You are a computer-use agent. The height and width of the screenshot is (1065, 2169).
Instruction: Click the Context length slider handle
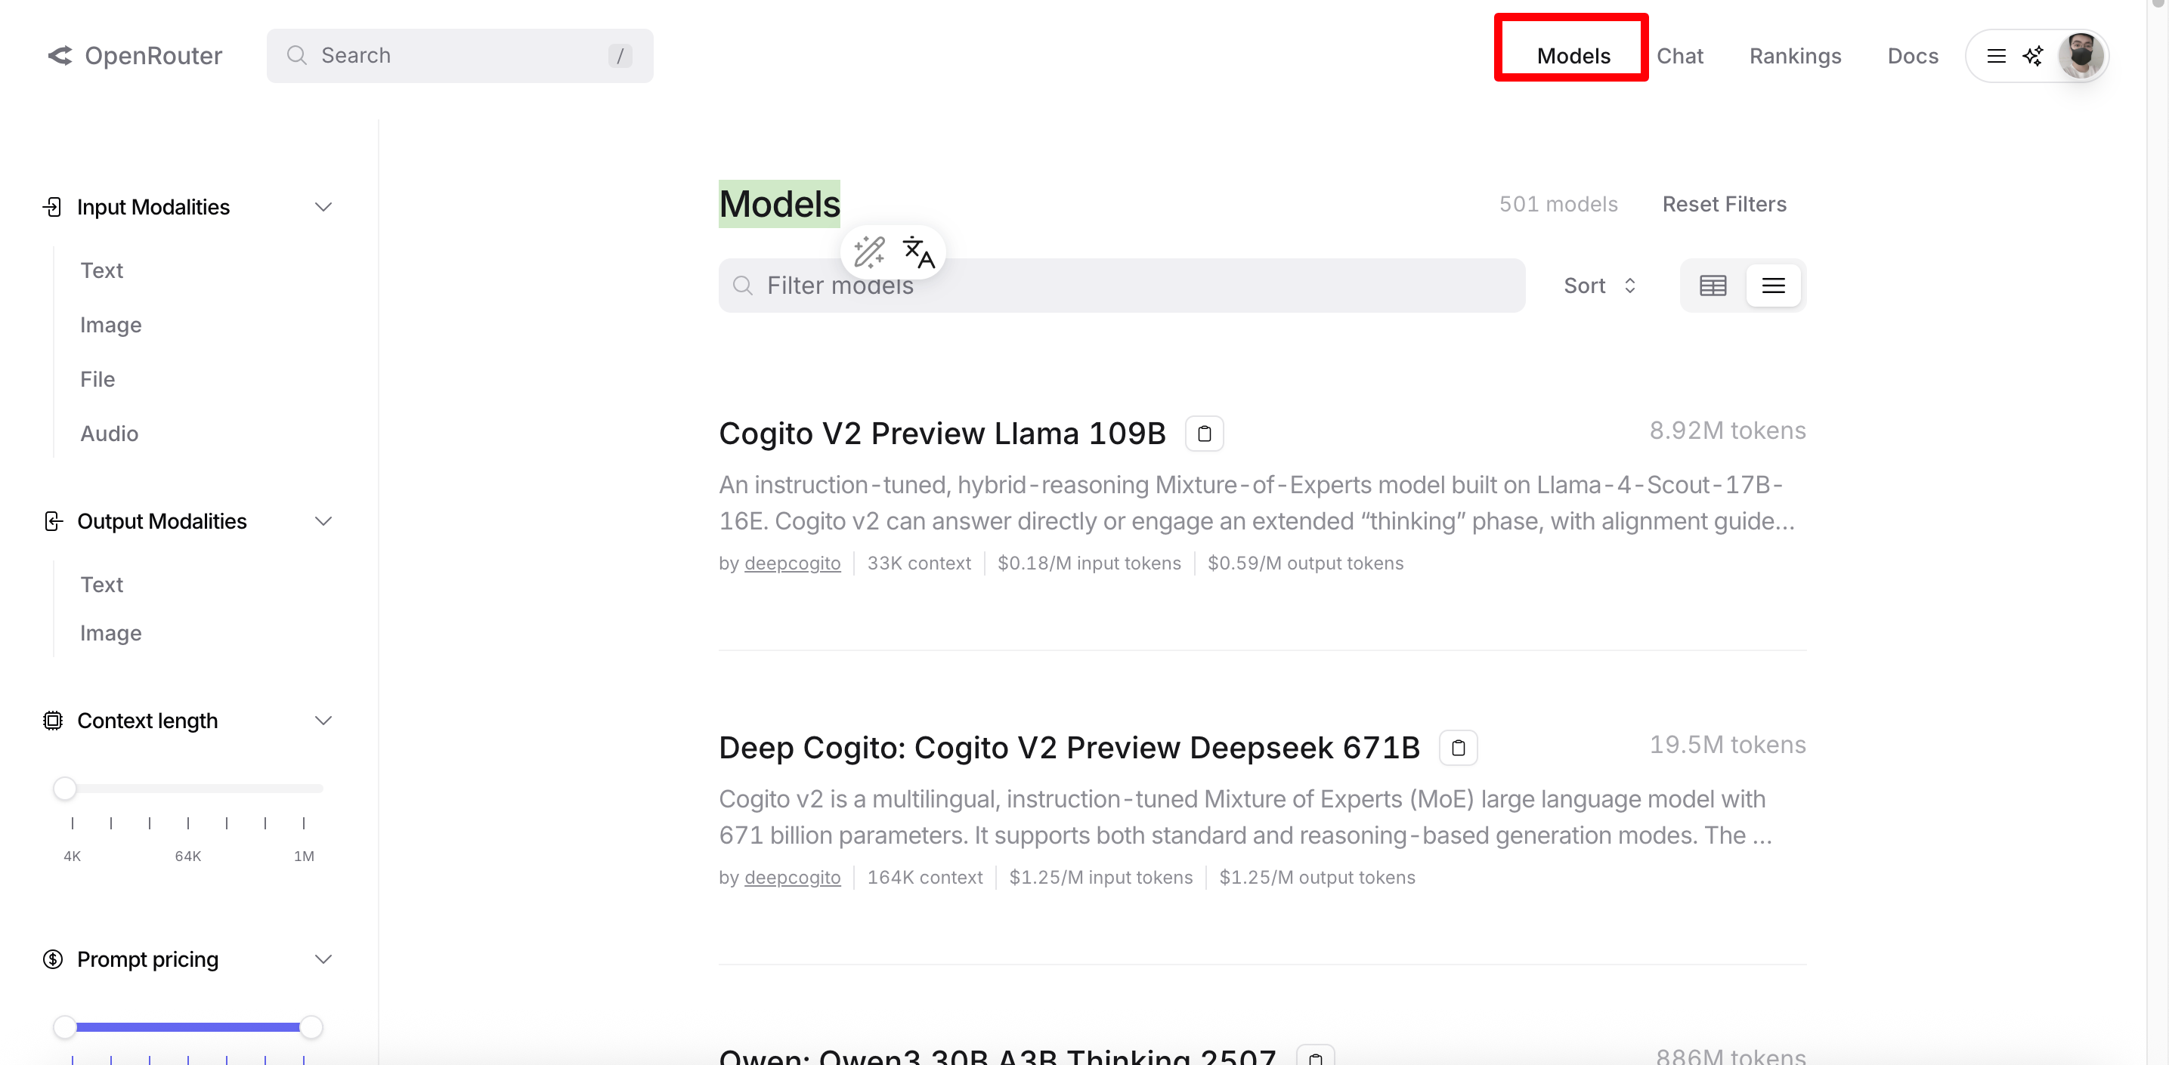65,789
